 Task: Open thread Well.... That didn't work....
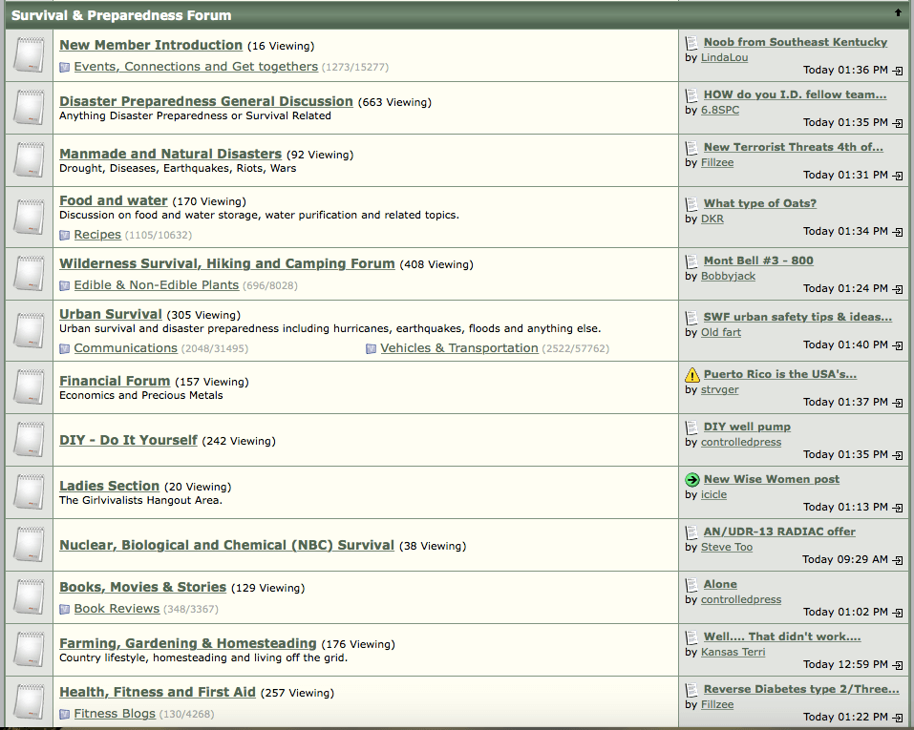(x=781, y=636)
